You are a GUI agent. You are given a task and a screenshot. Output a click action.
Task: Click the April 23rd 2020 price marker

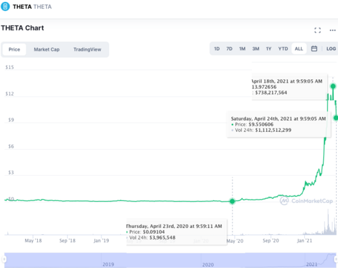coord(233,201)
